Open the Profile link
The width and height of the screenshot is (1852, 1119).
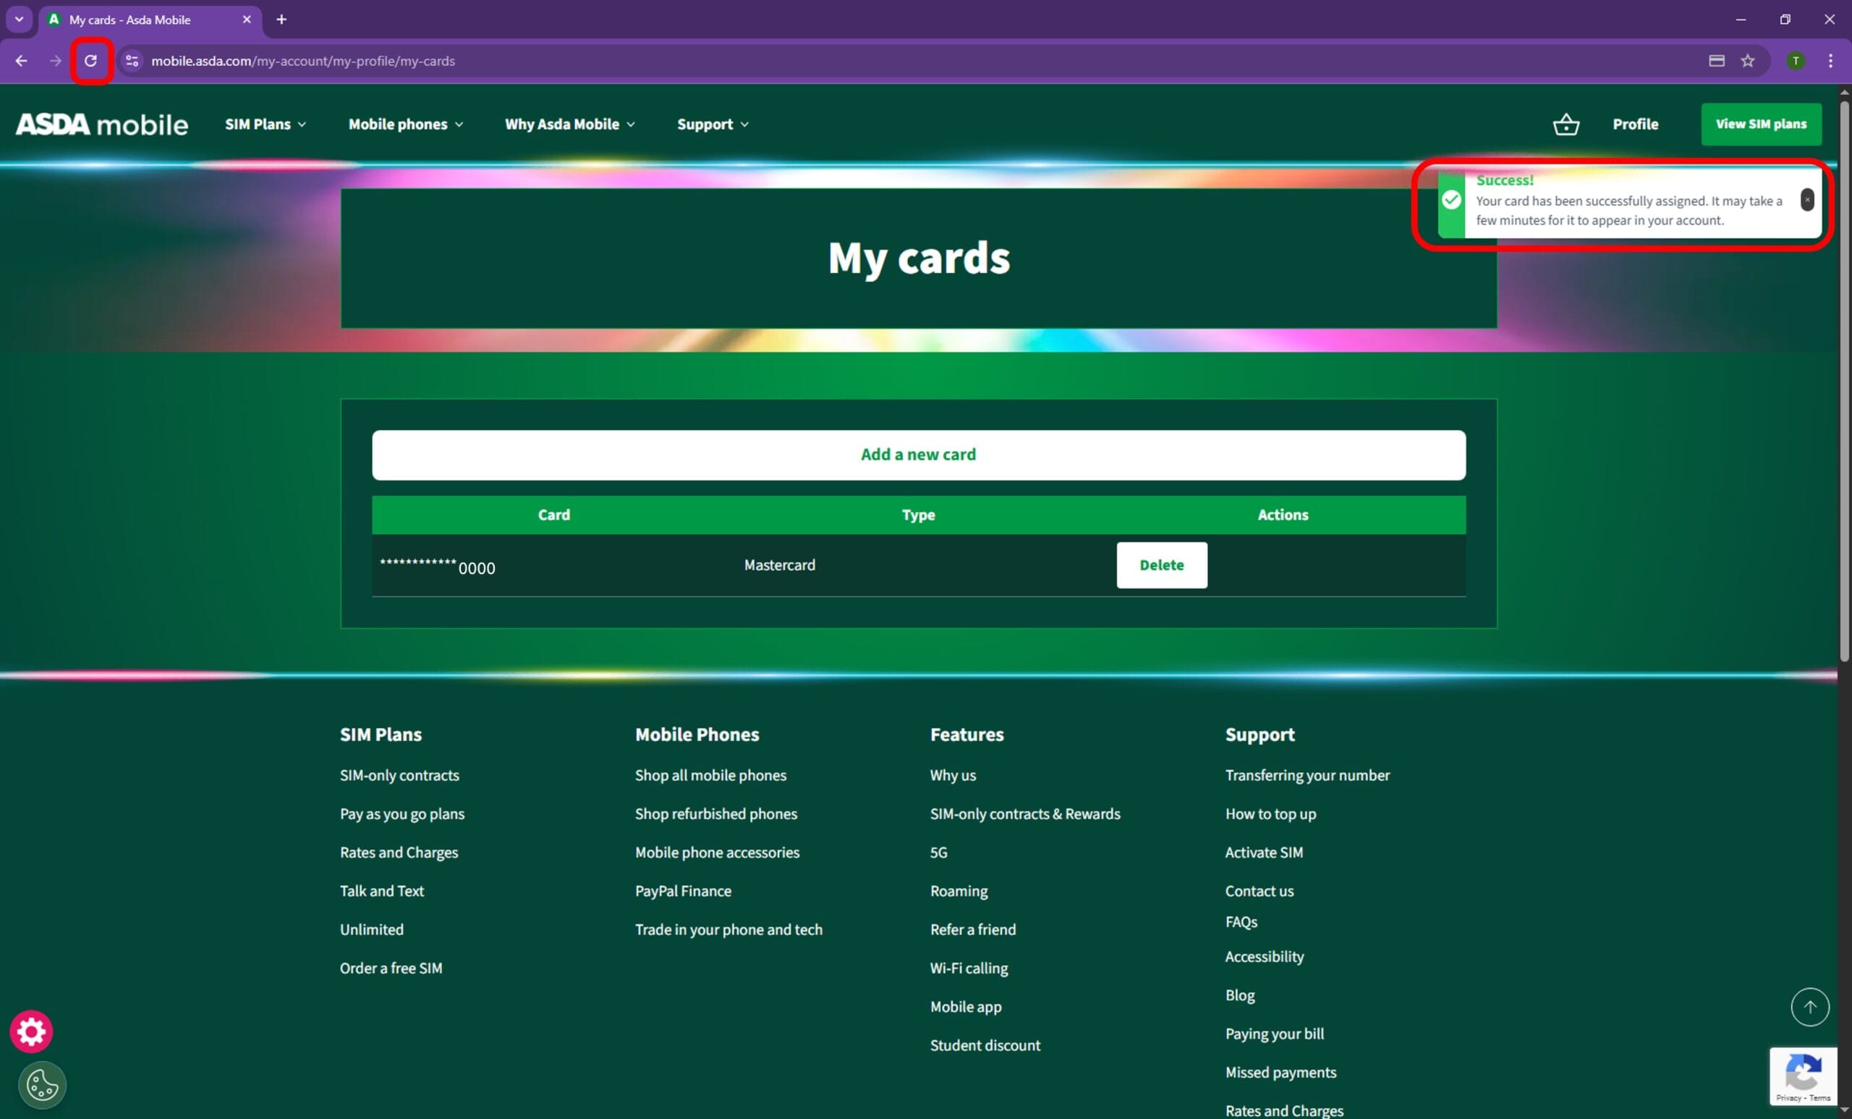coord(1635,124)
